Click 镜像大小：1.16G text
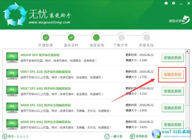 pyautogui.click(x=136, y=60)
